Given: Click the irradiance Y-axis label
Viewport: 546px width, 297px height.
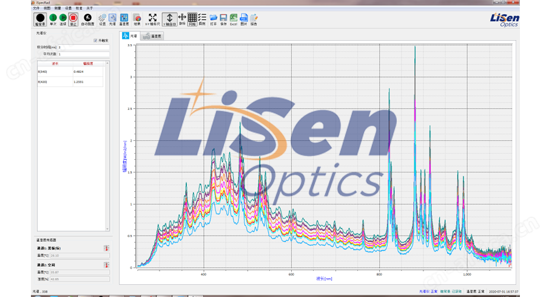Looking at the screenshot, I should click(124, 156).
